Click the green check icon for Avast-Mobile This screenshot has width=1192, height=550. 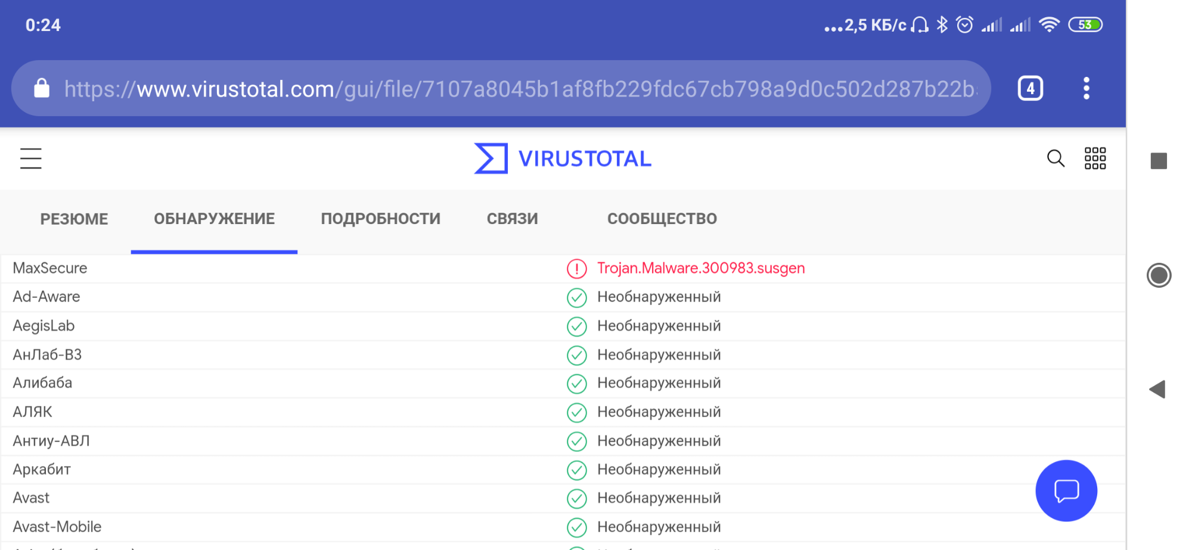pyautogui.click(x=577, y=527)
